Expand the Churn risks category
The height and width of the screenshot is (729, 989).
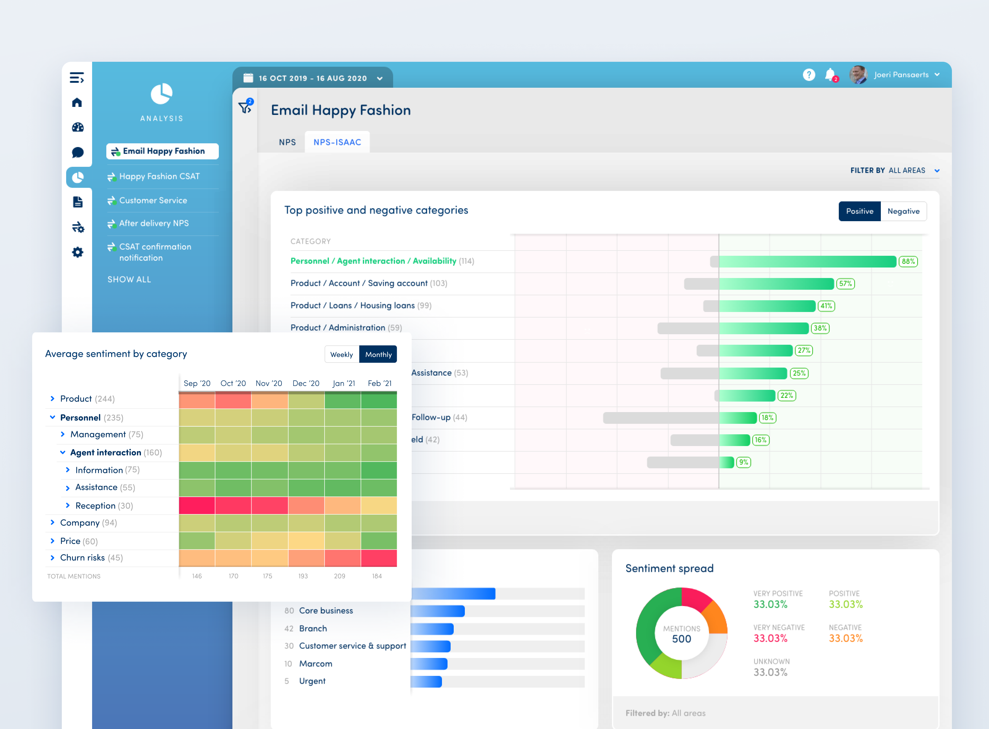tap(53, 557)
